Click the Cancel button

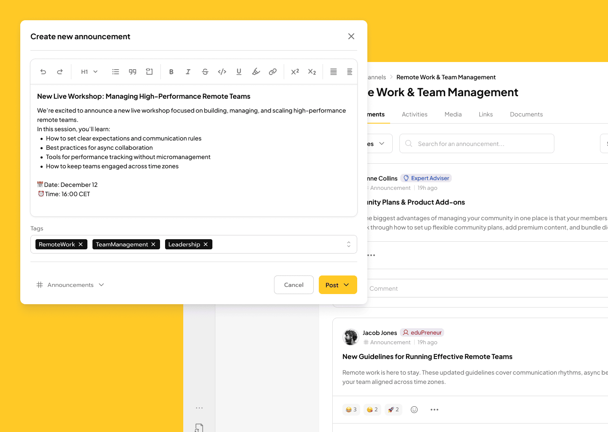(x=294, y=285)
